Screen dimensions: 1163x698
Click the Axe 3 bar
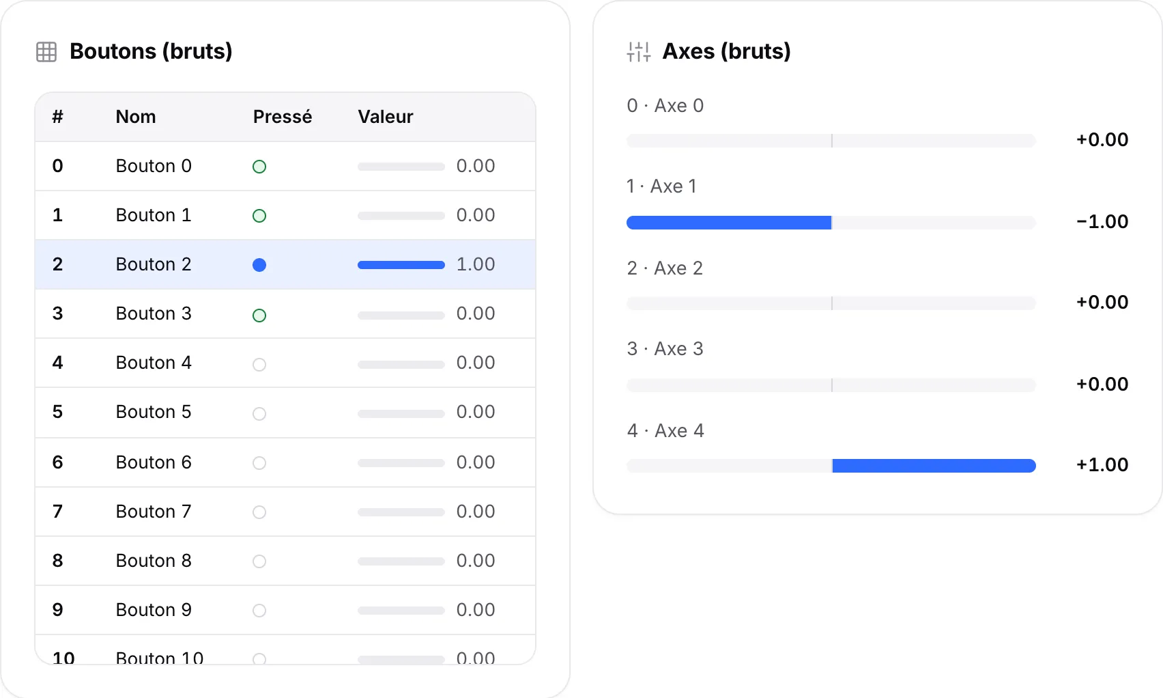[x=831, y=385]
